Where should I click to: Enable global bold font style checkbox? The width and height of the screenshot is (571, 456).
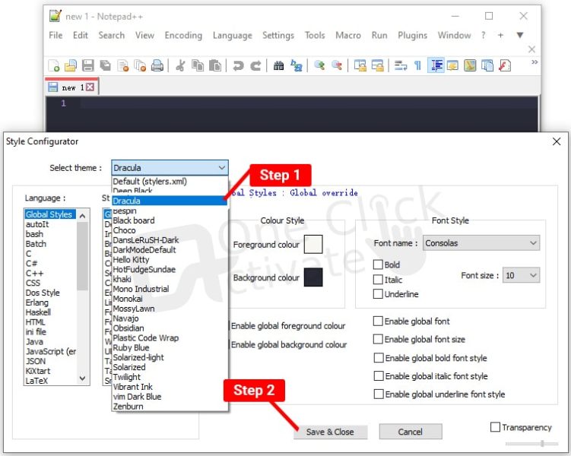pyautogui.click(x=379, y=358)
